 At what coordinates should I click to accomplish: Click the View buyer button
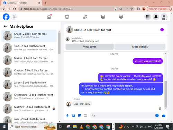(90, 47)
